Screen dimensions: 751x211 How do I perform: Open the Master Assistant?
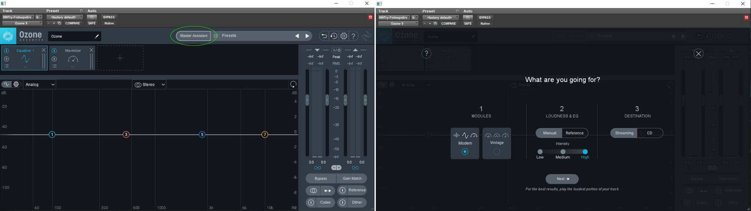(x=193, y=36)
